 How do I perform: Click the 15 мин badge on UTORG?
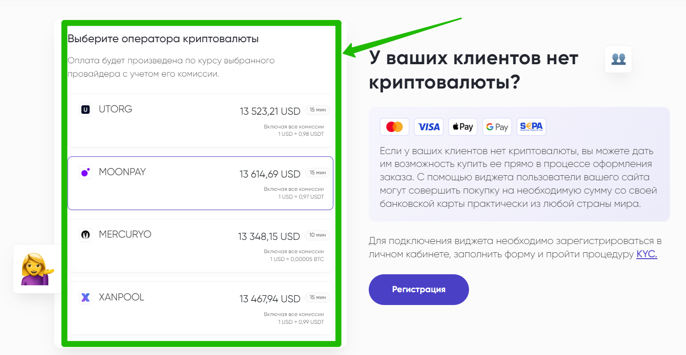point(318,110)
